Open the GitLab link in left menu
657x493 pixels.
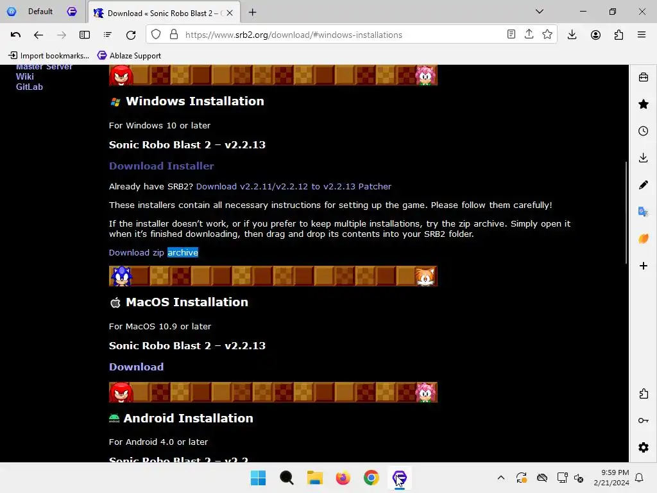point(30,87)
